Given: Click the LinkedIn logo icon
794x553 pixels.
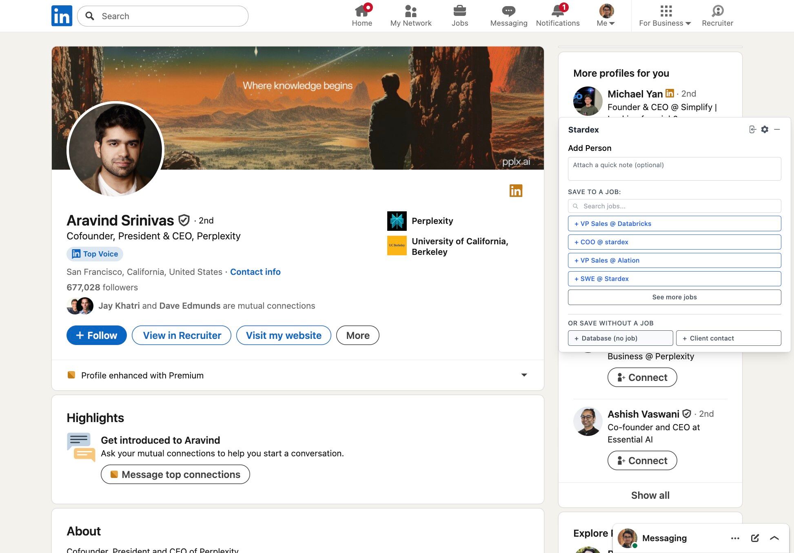Looking at the screenshot, I should point(62,16).
